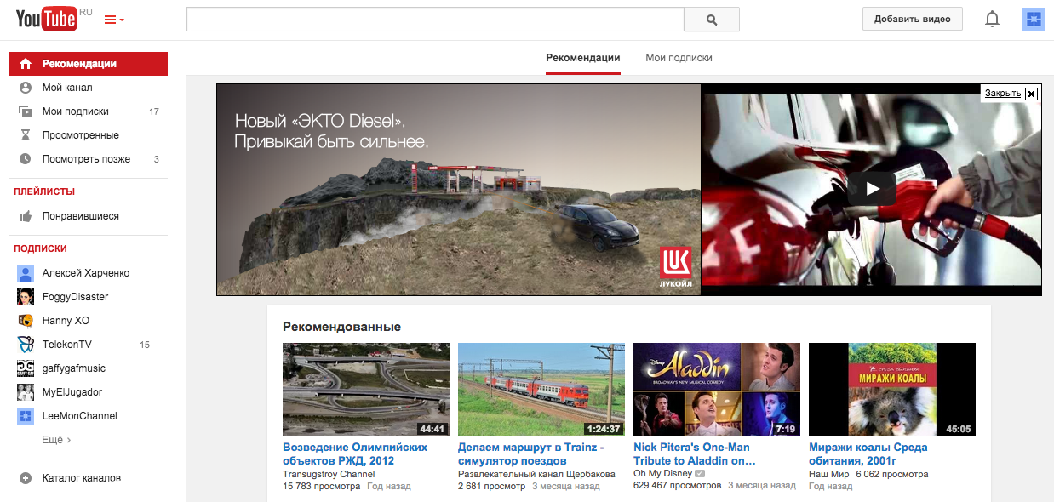Play the Lukoil ad video
Viewport: 1054px width, 502px height.
[871, 189]
